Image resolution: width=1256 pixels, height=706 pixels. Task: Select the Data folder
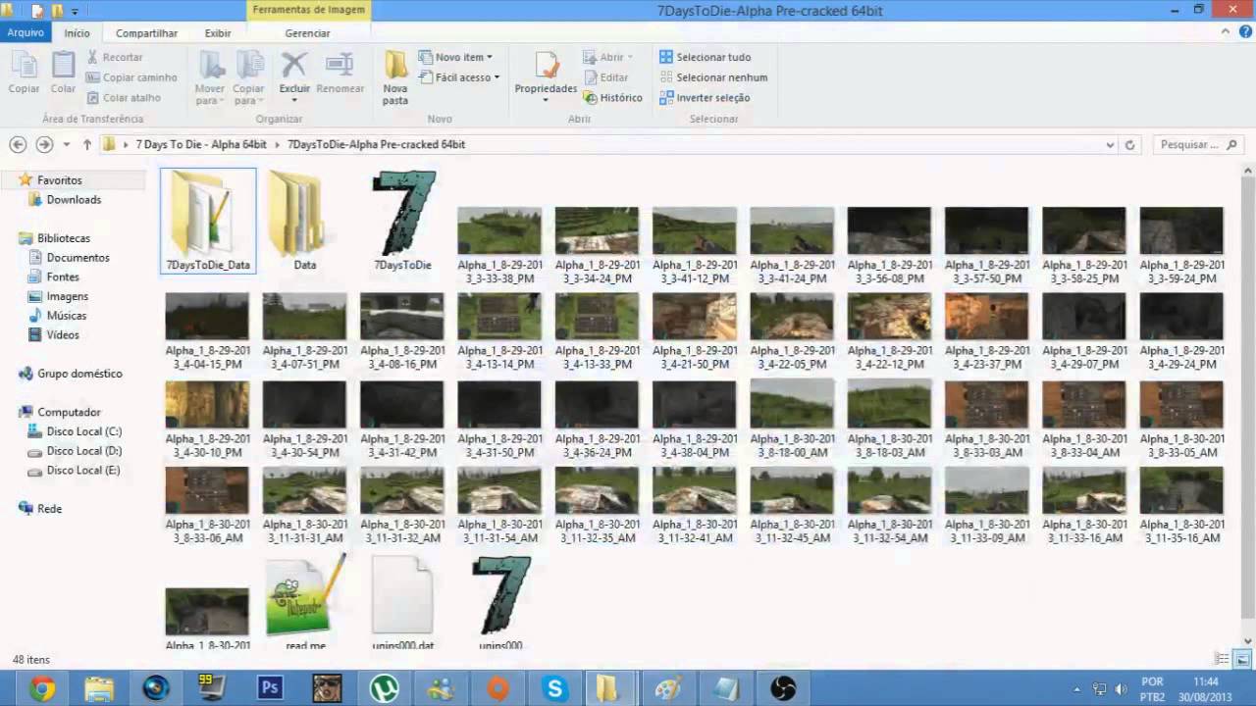304,221
